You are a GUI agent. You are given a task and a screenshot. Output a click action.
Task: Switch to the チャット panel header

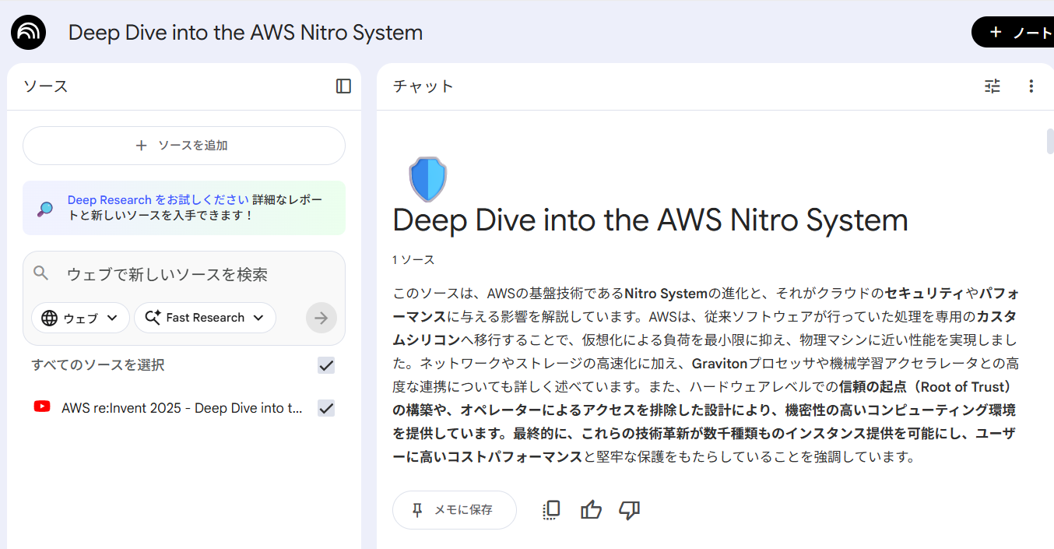(423, 86)
